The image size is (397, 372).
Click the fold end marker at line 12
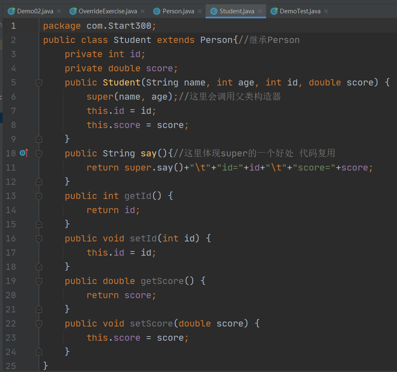point(39,182)
